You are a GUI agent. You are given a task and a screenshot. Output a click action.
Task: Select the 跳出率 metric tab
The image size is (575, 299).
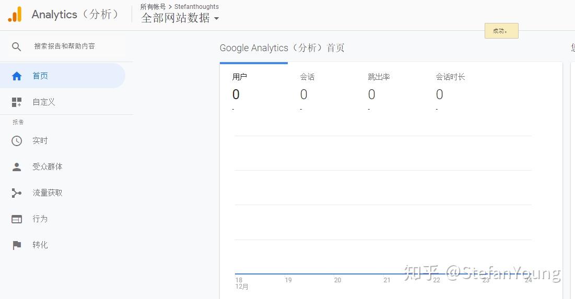[390, 89]
